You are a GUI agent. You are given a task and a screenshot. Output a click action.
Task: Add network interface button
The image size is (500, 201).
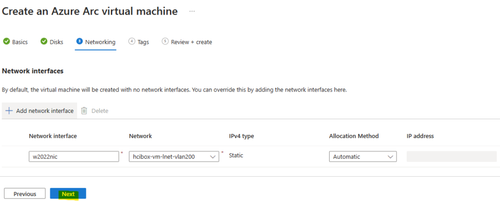point(40,110)
